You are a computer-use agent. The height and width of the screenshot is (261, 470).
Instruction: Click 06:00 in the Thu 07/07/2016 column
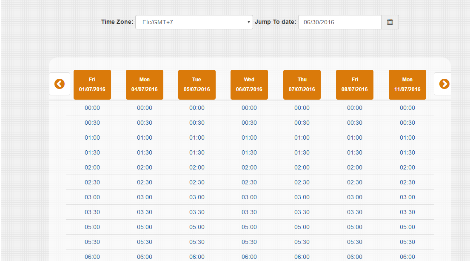[302, 257]
